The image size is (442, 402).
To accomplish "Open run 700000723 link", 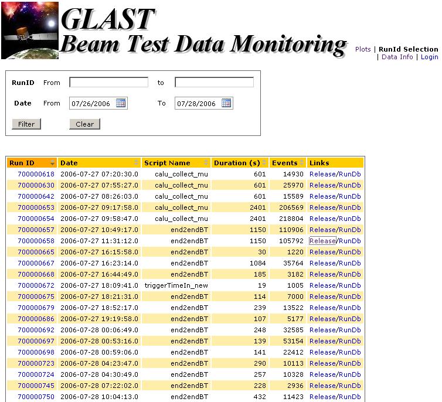I will coord(36,363).
